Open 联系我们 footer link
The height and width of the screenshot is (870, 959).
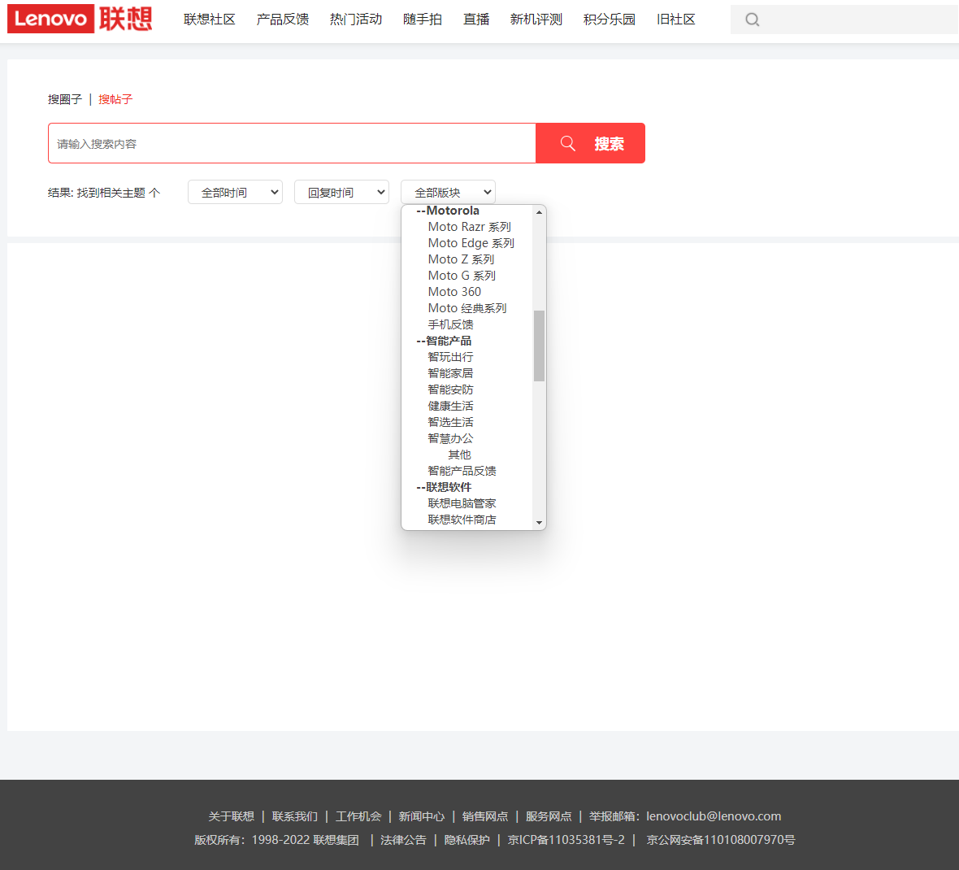[x=295, y=816]
